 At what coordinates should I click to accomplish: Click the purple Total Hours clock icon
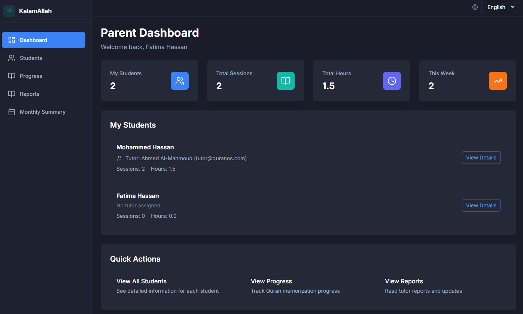392,81
